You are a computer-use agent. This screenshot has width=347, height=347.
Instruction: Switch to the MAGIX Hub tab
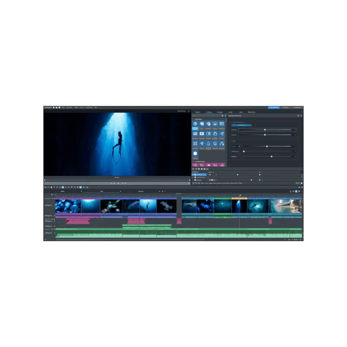[252, 112]
